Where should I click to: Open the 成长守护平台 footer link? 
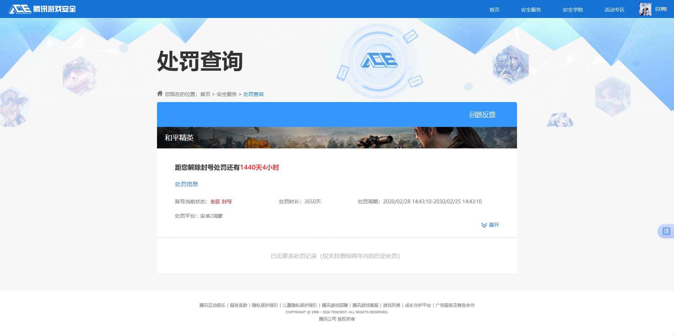click(419, 305)
